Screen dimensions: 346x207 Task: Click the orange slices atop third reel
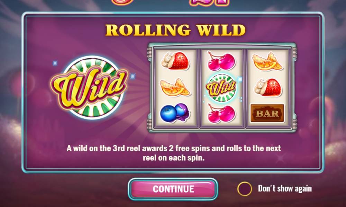267,61
